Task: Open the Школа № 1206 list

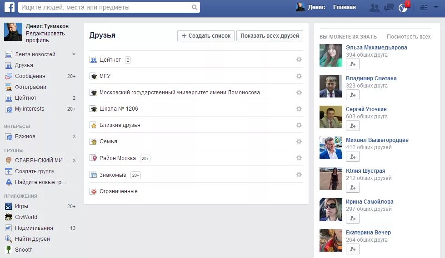Action: (x=119, y=109)
